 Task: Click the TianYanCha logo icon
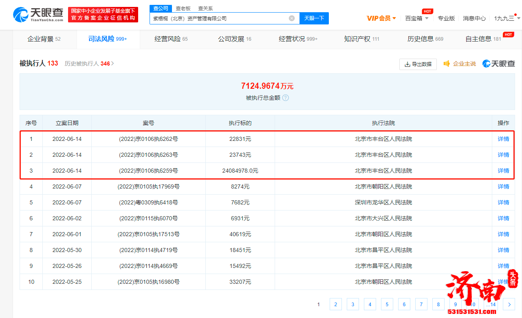coord(21,15)
